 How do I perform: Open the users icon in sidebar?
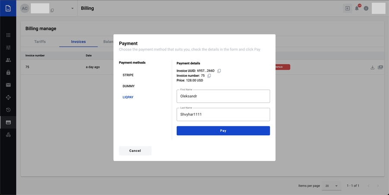tap(8, 60)
